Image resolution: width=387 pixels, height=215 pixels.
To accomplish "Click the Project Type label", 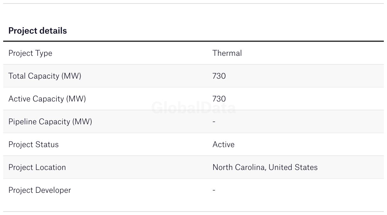I will [x=30, y=53].
